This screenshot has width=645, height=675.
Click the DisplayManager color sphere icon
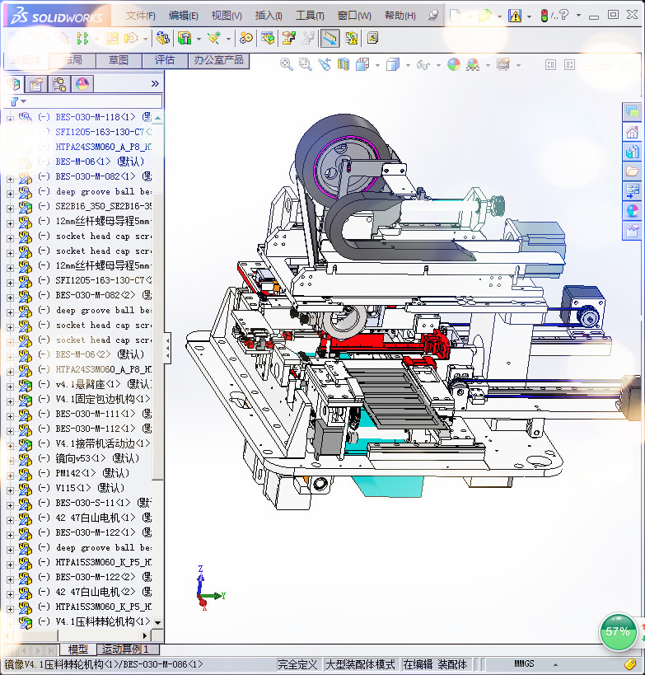[x=82, y=84]
